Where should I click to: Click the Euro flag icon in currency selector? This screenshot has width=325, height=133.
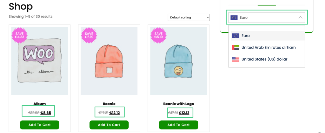pos(234,18)
